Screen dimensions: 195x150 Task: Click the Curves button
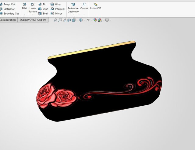point(84,6)
